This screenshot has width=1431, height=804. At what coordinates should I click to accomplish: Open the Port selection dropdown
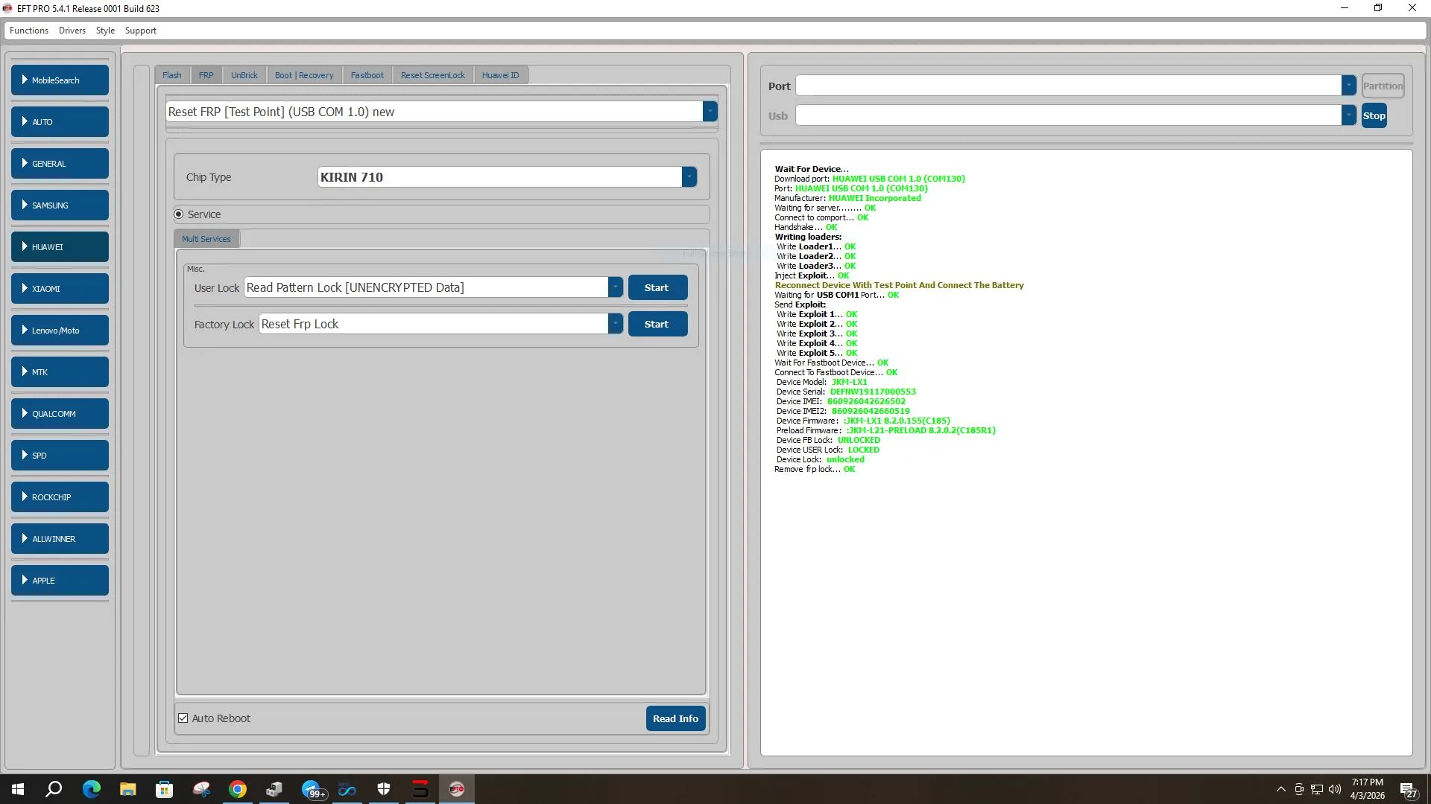(x=1348, y=86)
